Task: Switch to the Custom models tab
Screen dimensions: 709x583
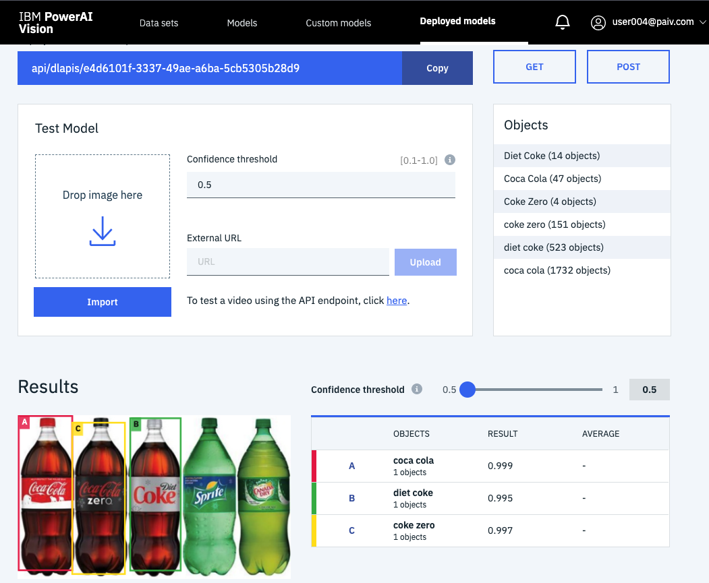Action: [338, 23]
